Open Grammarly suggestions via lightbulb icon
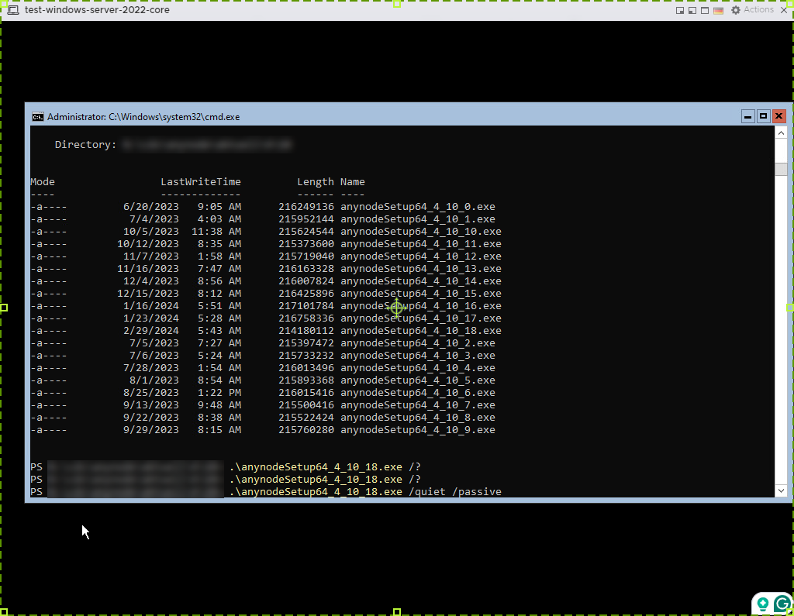794x616 pixels. click(x=762, y=602)
